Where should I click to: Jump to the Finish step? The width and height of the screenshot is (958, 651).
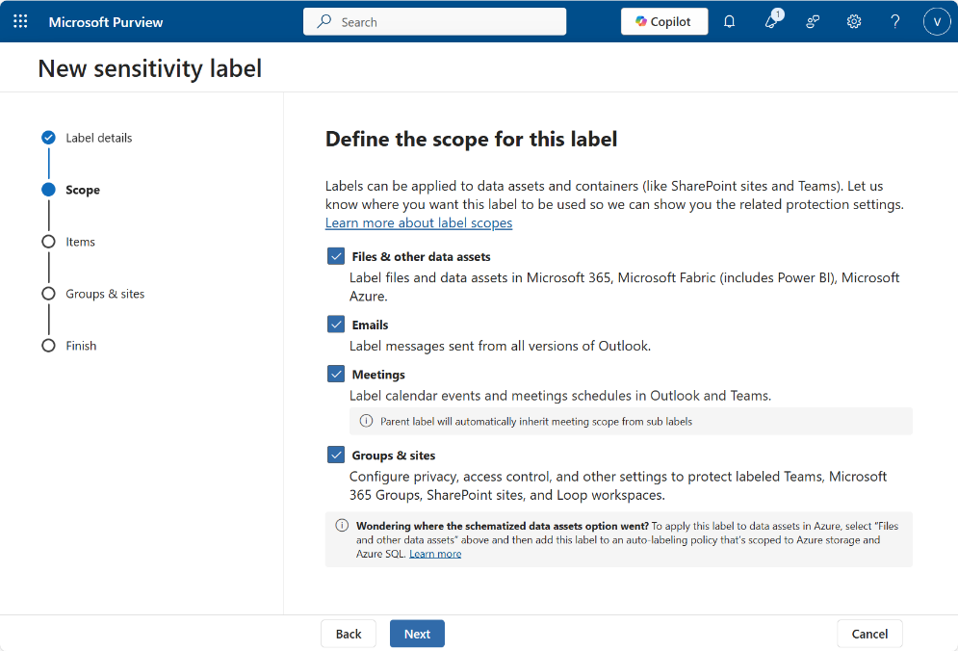81,346
